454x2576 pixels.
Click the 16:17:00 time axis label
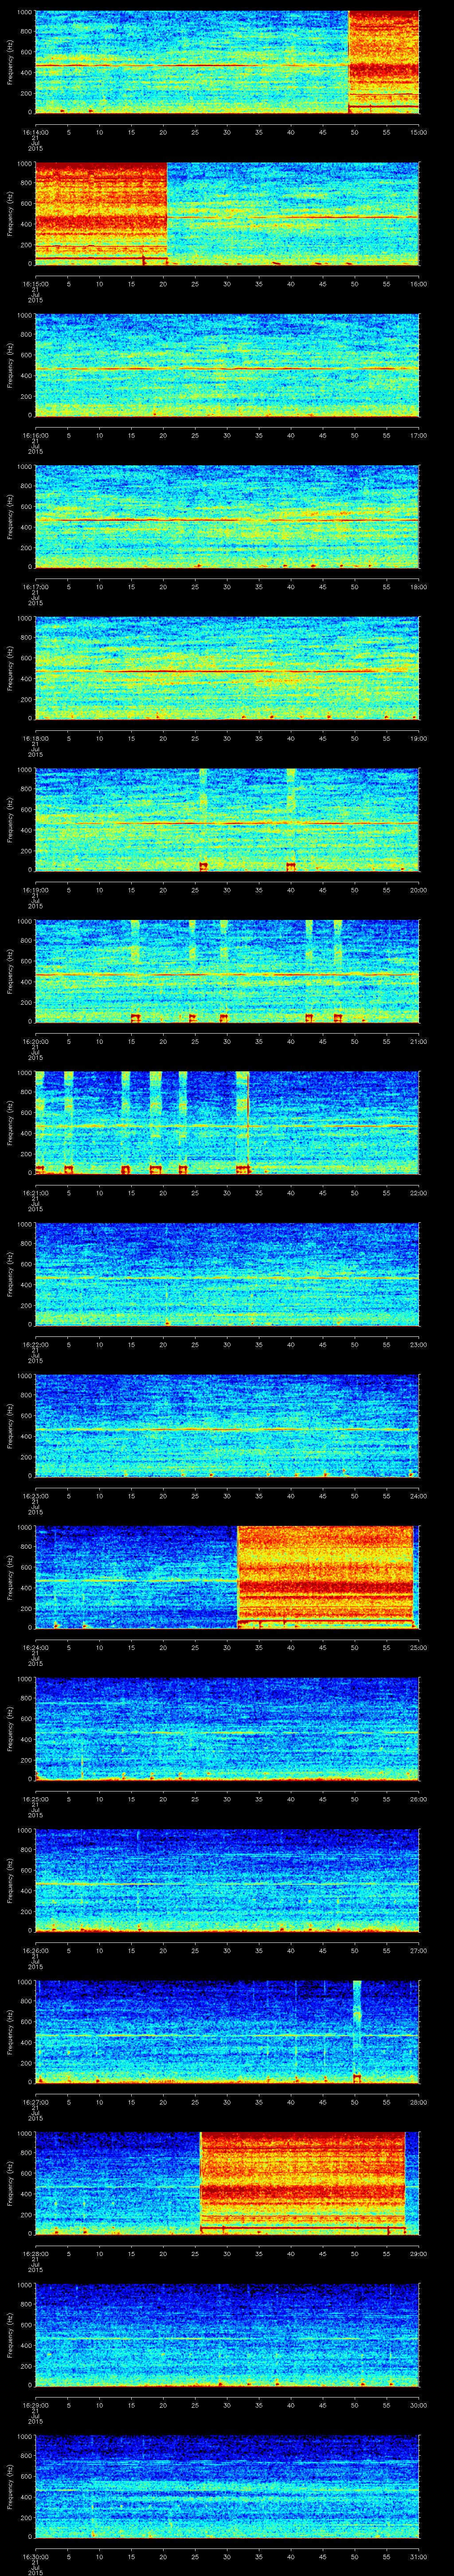click(x=35, y=586)
